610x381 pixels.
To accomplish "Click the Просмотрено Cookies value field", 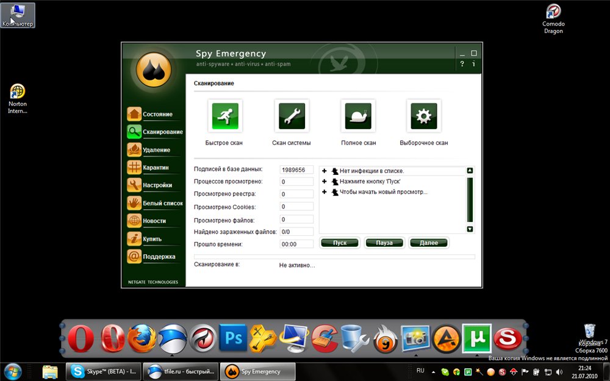I will tap(296, 207).
